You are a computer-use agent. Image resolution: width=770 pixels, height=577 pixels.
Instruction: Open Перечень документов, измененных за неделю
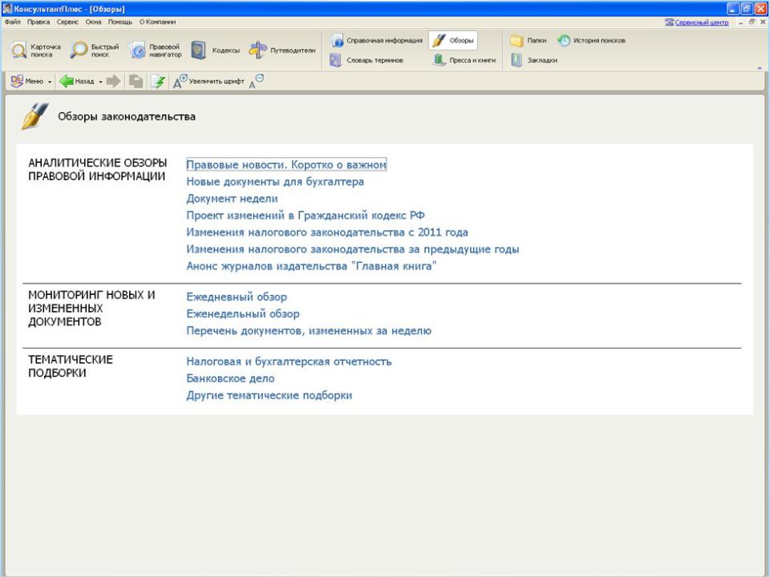[308, 331]
